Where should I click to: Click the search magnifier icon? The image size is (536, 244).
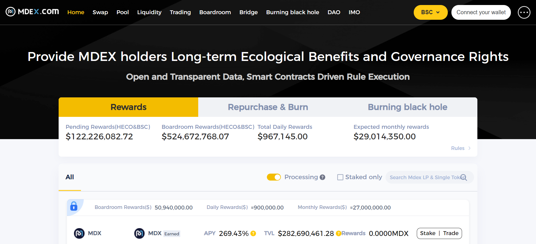point(464,177)
